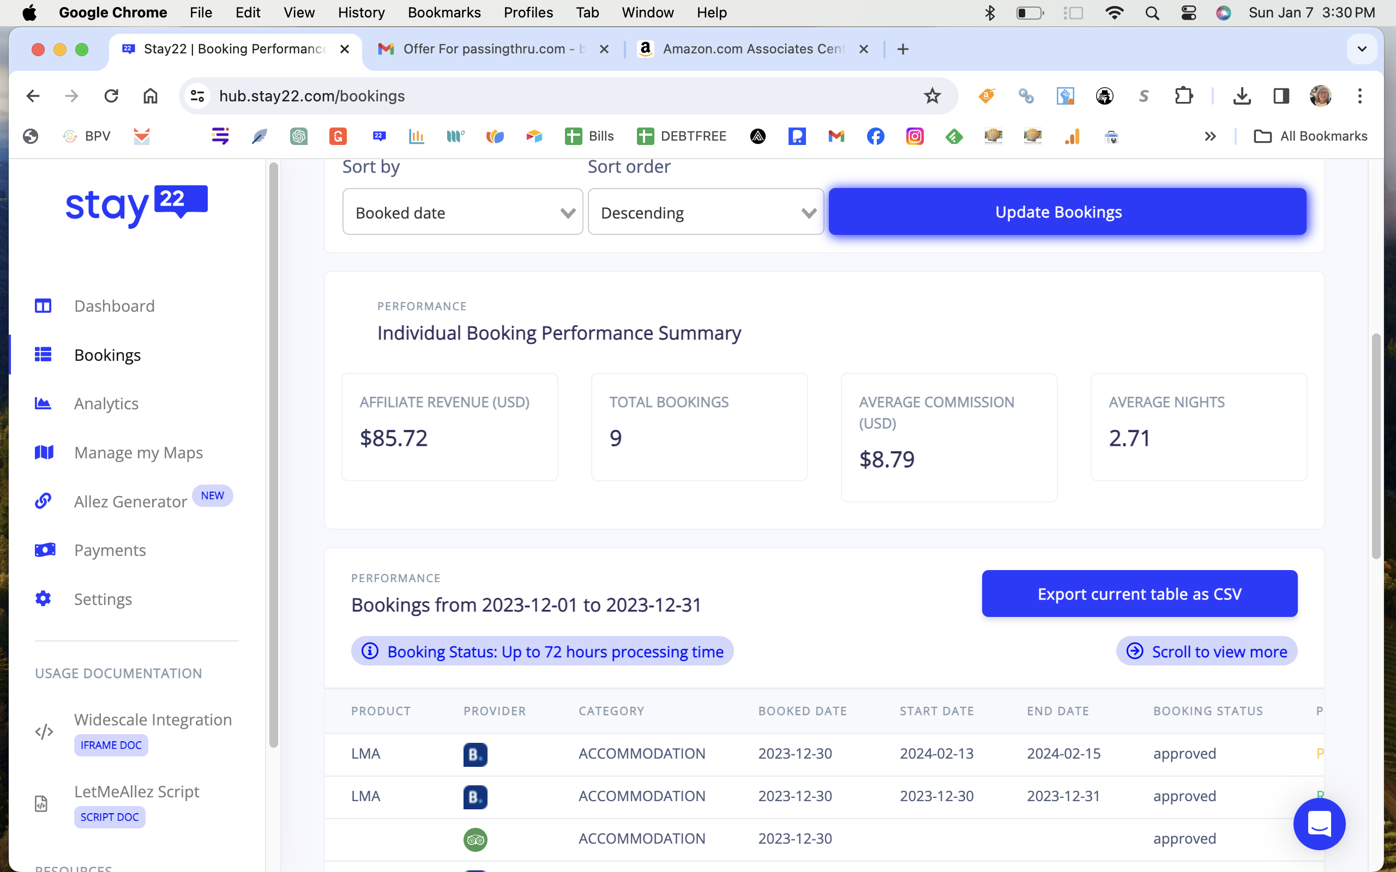Click the TripAdvisor provider icon
1396x872 pixels.
coord(475,839)
